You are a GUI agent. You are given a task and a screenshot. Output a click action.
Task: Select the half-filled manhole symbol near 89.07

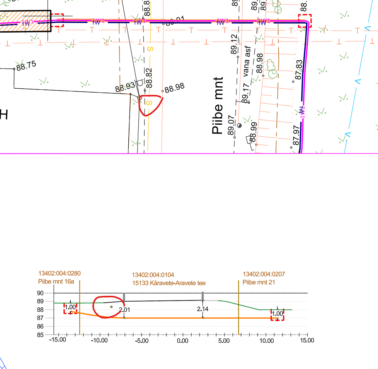click(x=239, y=125)
